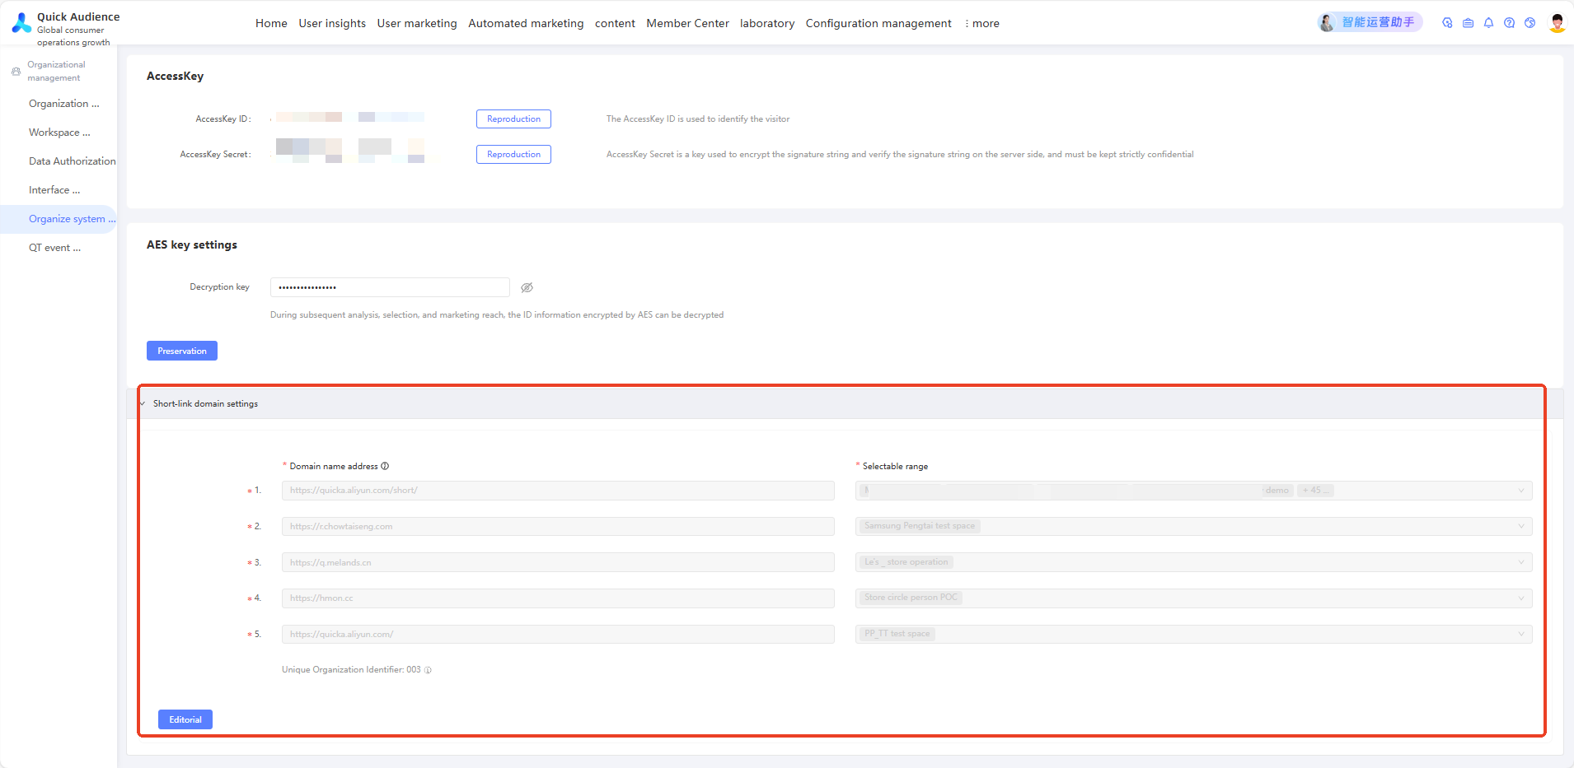Click into the Decryption key field
Viewport: 1574px width, 768px height.
[390, 287]
